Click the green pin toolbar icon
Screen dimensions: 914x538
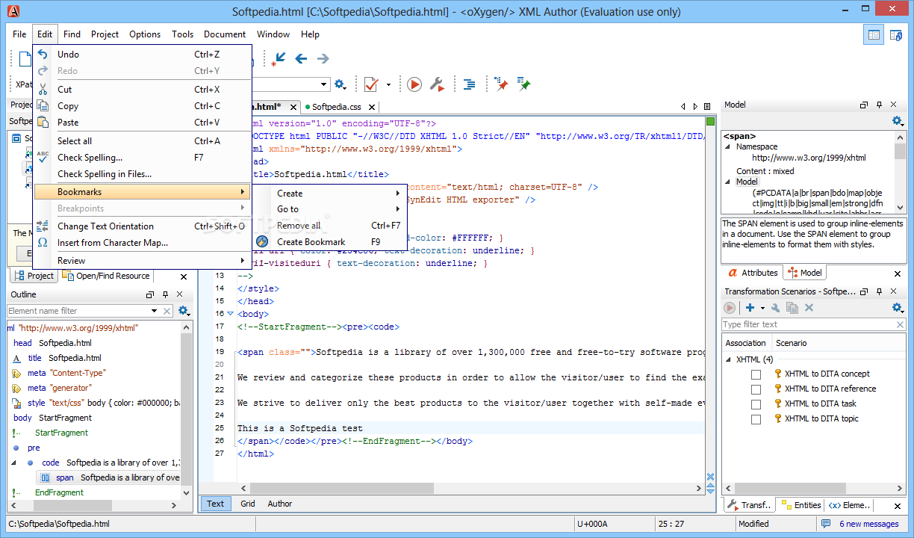pos(523,84)
